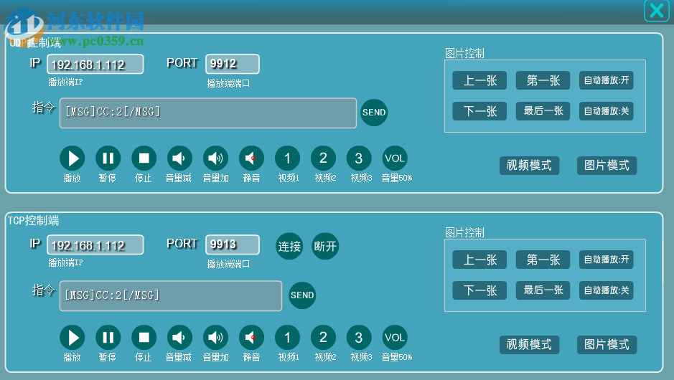This screenshot has width=674, height=380.
Task: Stop playback in TCP control panel
Action: (144, 338)
